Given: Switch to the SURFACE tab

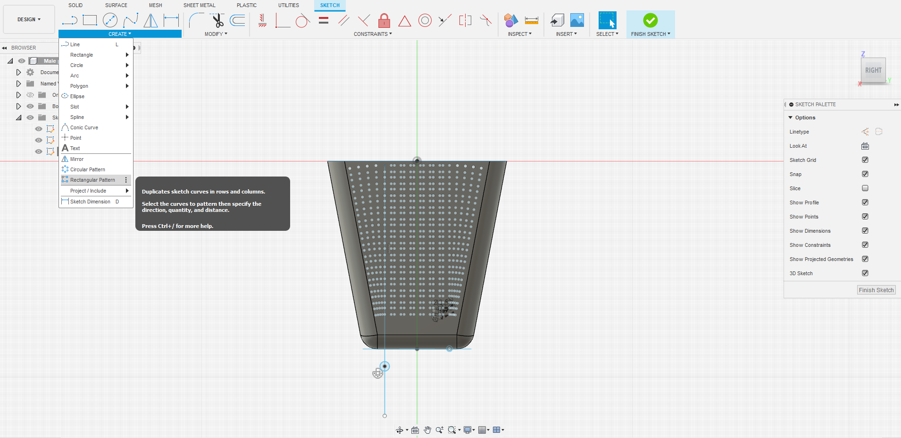Looking at the screenshot, I should click(x=116, y=5).
